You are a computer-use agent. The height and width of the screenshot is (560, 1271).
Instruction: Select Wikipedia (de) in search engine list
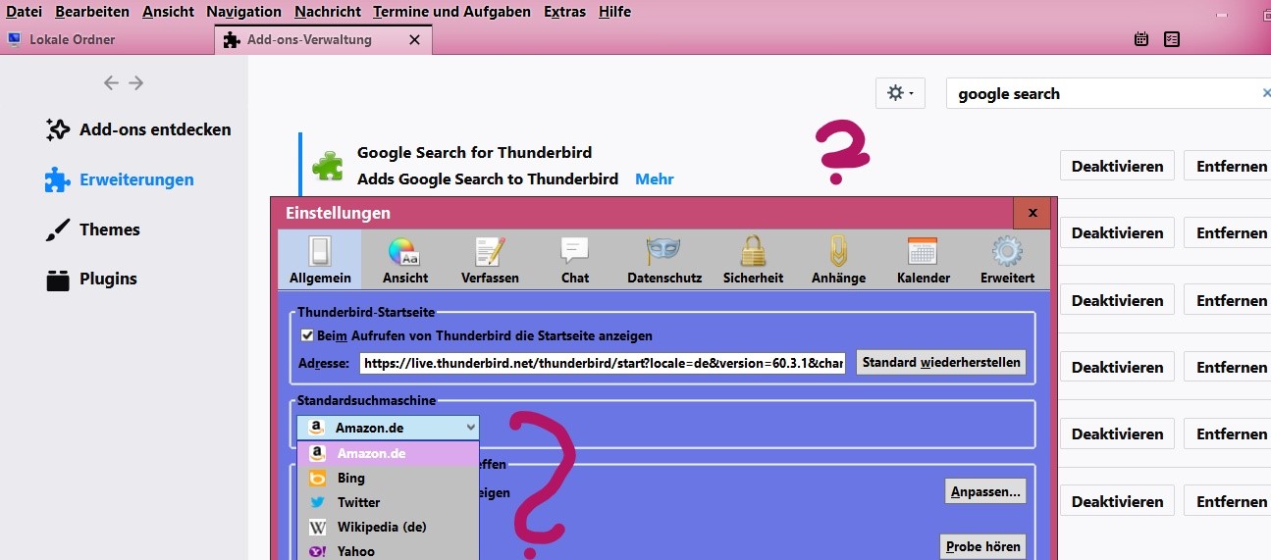[388, 527]
